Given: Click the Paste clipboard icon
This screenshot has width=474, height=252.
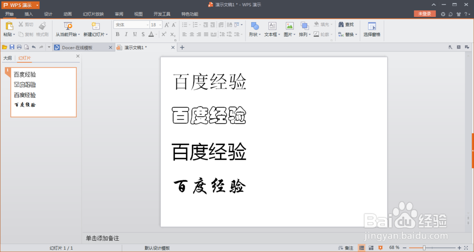Looking at the screenshot, I should click(9, 26).
